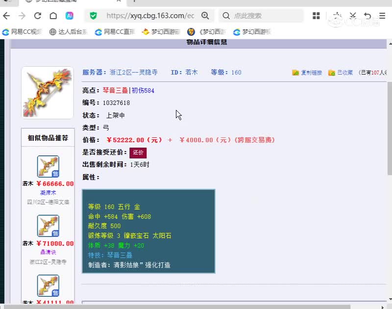Click the zoom magnifier in address bar
Viewport: 392px width, 309px height.
[x=205, y=16]
